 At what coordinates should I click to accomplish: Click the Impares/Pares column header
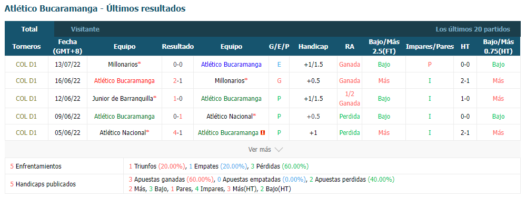pyautogui.click(x=430, y=47)
